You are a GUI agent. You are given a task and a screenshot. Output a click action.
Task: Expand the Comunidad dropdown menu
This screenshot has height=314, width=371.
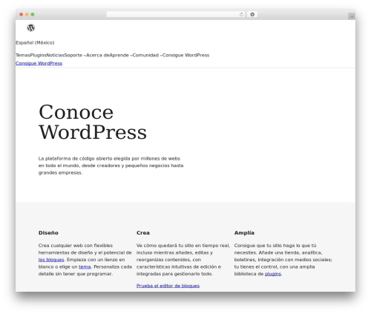click(x=147, y=55)
